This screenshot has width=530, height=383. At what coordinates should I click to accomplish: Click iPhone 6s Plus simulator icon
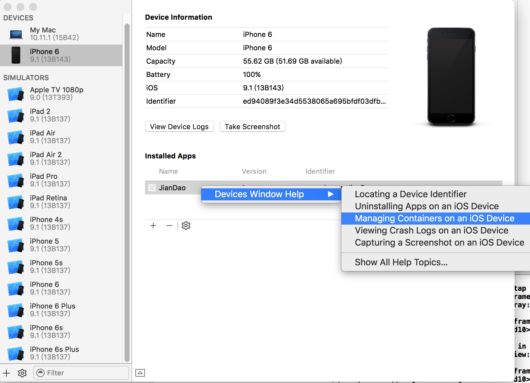(16, 353)
